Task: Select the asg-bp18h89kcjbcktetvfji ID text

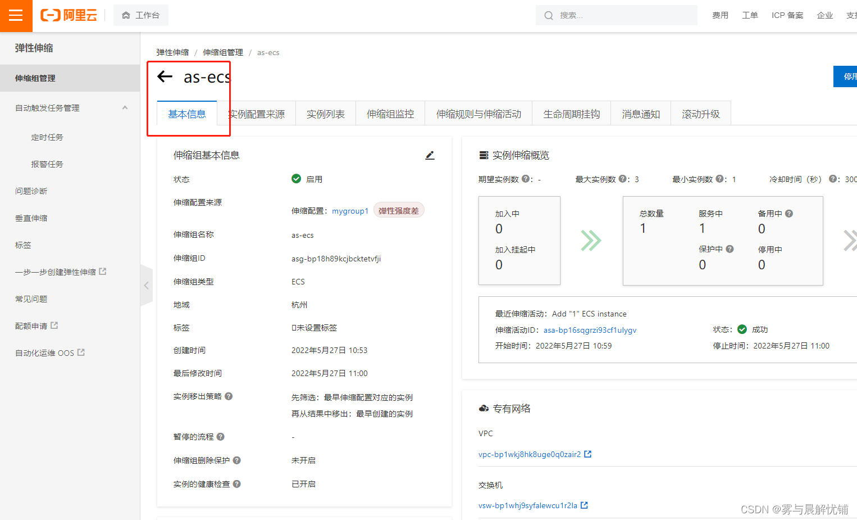Action: [336, 259]
